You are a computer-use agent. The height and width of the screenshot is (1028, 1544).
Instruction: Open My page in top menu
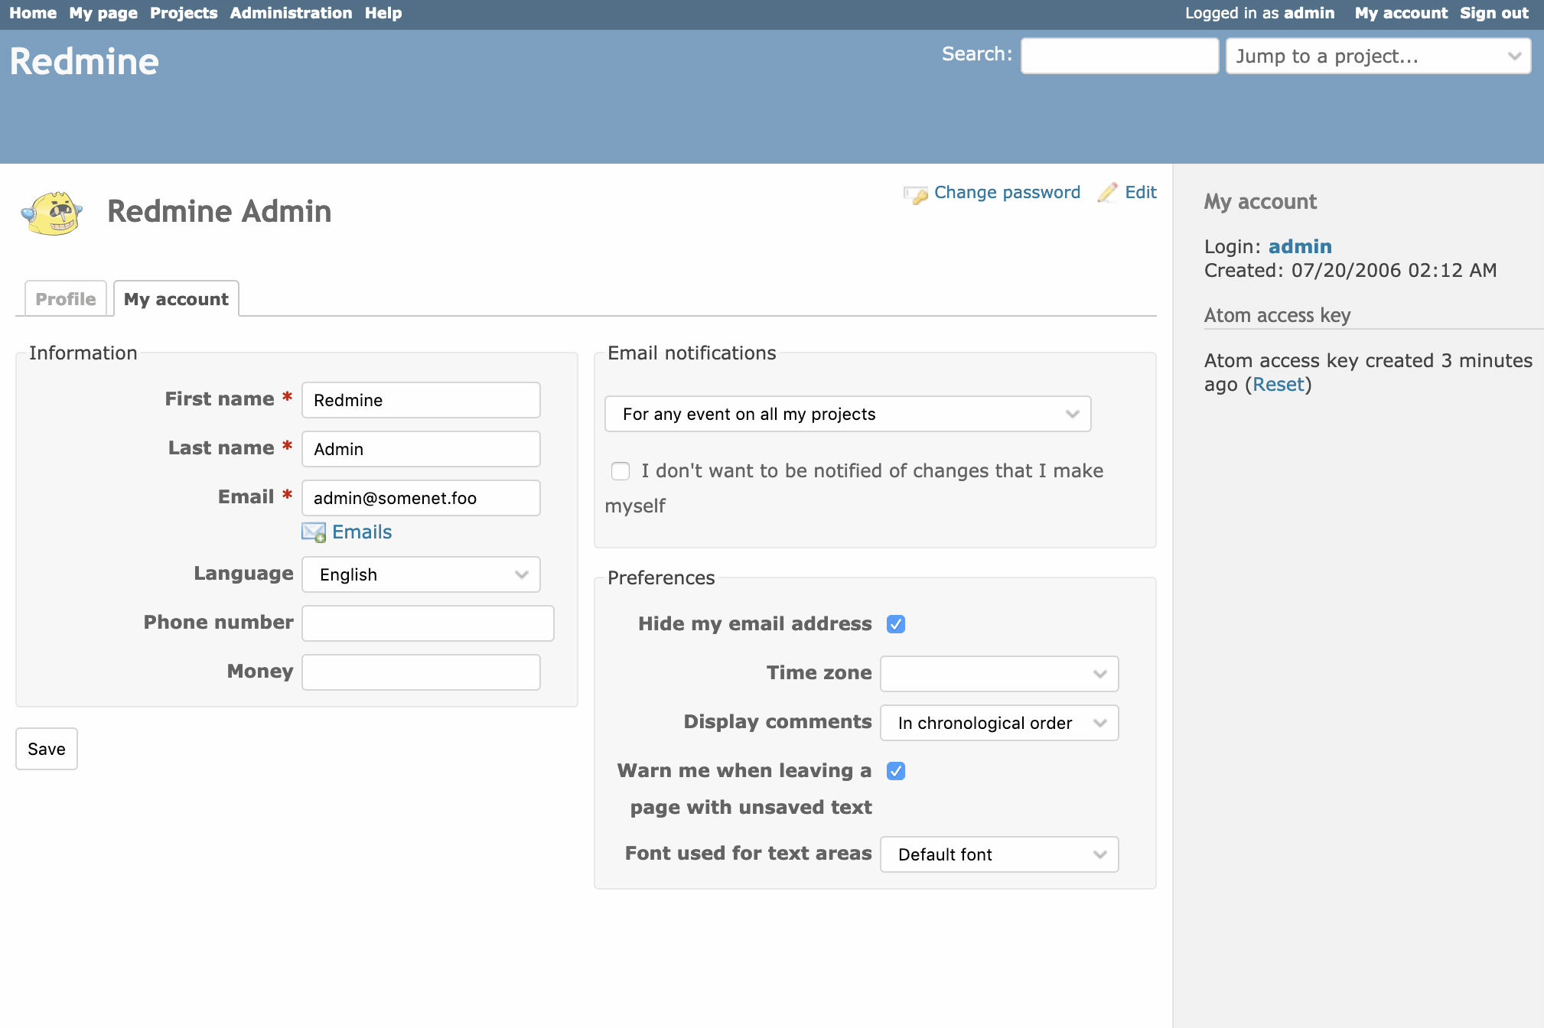[103, 13]
